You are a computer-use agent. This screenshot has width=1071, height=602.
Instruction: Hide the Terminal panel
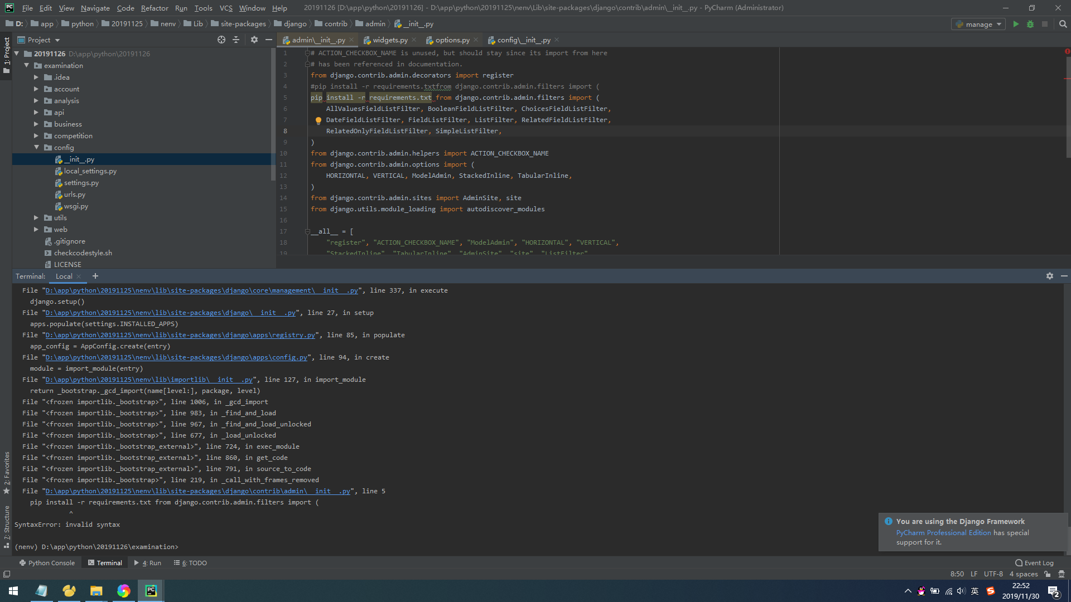click(1064, 276)
